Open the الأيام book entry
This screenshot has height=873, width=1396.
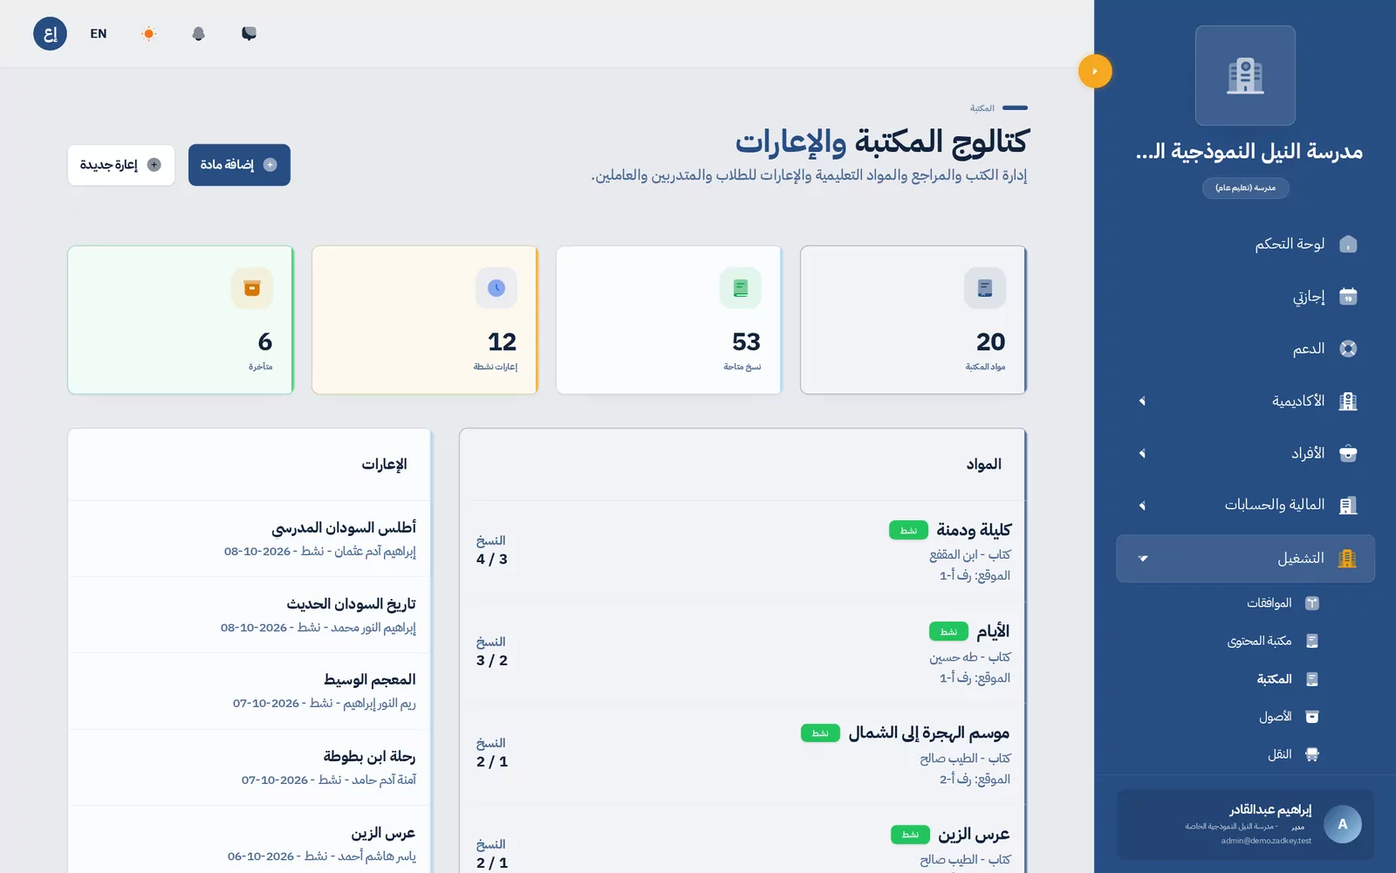coord(742,653)
